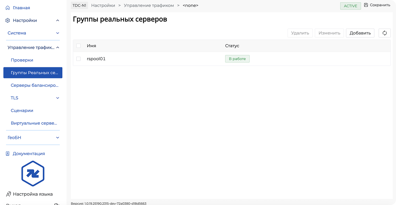Viewport: 396px width, 205px height.
Task: Click the refresh icon button
Action: [x=385, y=33]
